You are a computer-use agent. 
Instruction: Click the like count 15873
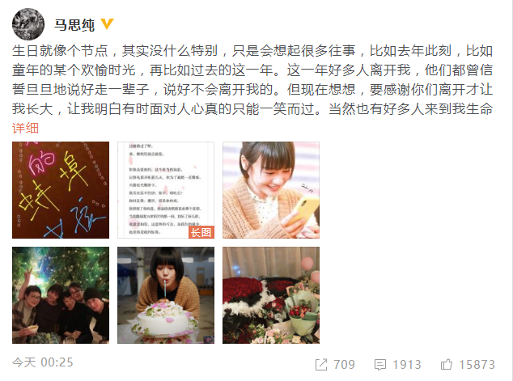(x=477, y=364)
